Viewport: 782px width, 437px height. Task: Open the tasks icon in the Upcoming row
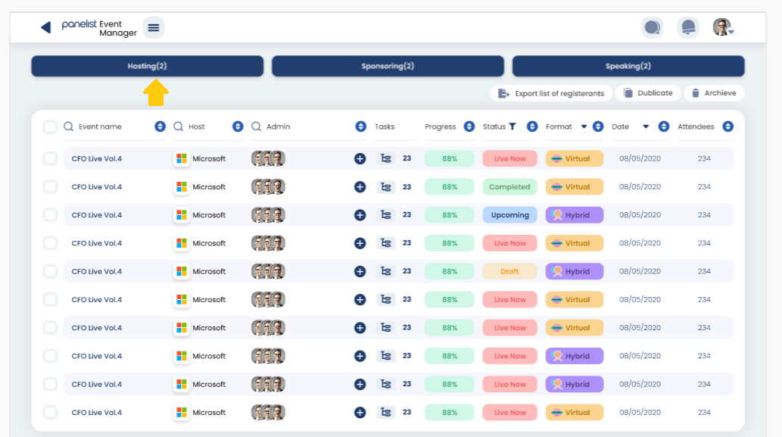click(385, 215)
